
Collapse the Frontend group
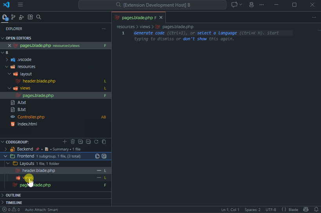(5, 156)
